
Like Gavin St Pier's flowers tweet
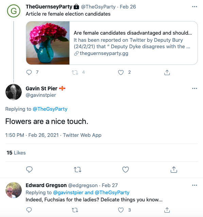(125, 169)
